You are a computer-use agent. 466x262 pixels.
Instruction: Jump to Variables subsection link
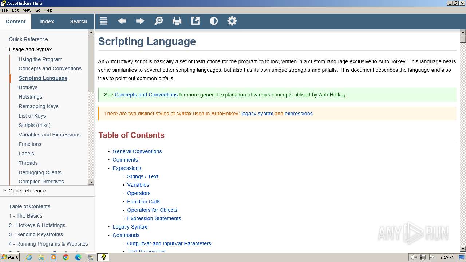pyautogui.click(x=138, y=185)
